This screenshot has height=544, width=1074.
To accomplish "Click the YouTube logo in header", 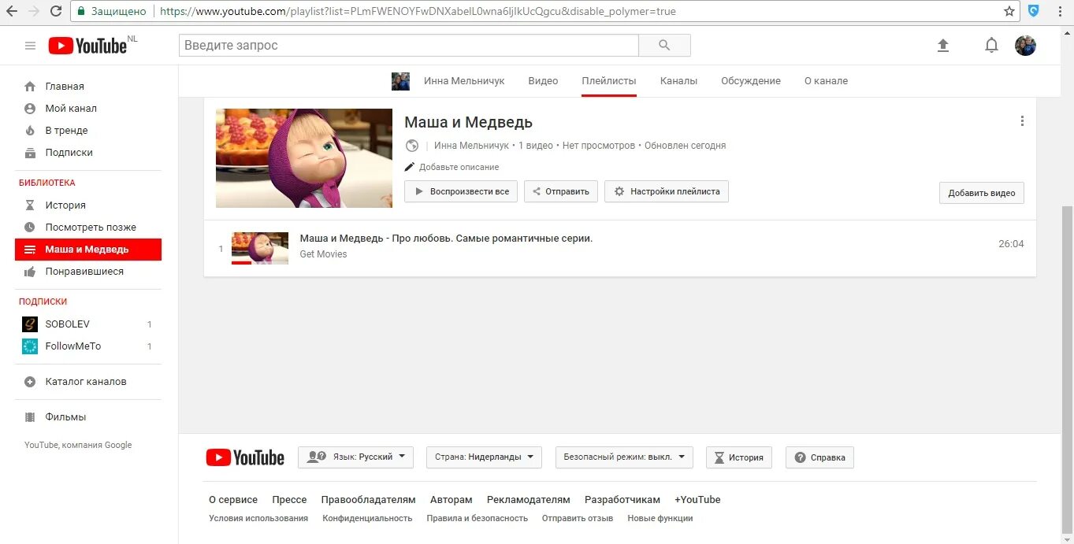I will [x=87, y=46].
